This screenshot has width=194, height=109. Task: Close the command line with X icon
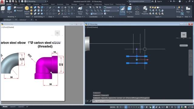click(x=88, y=101)
